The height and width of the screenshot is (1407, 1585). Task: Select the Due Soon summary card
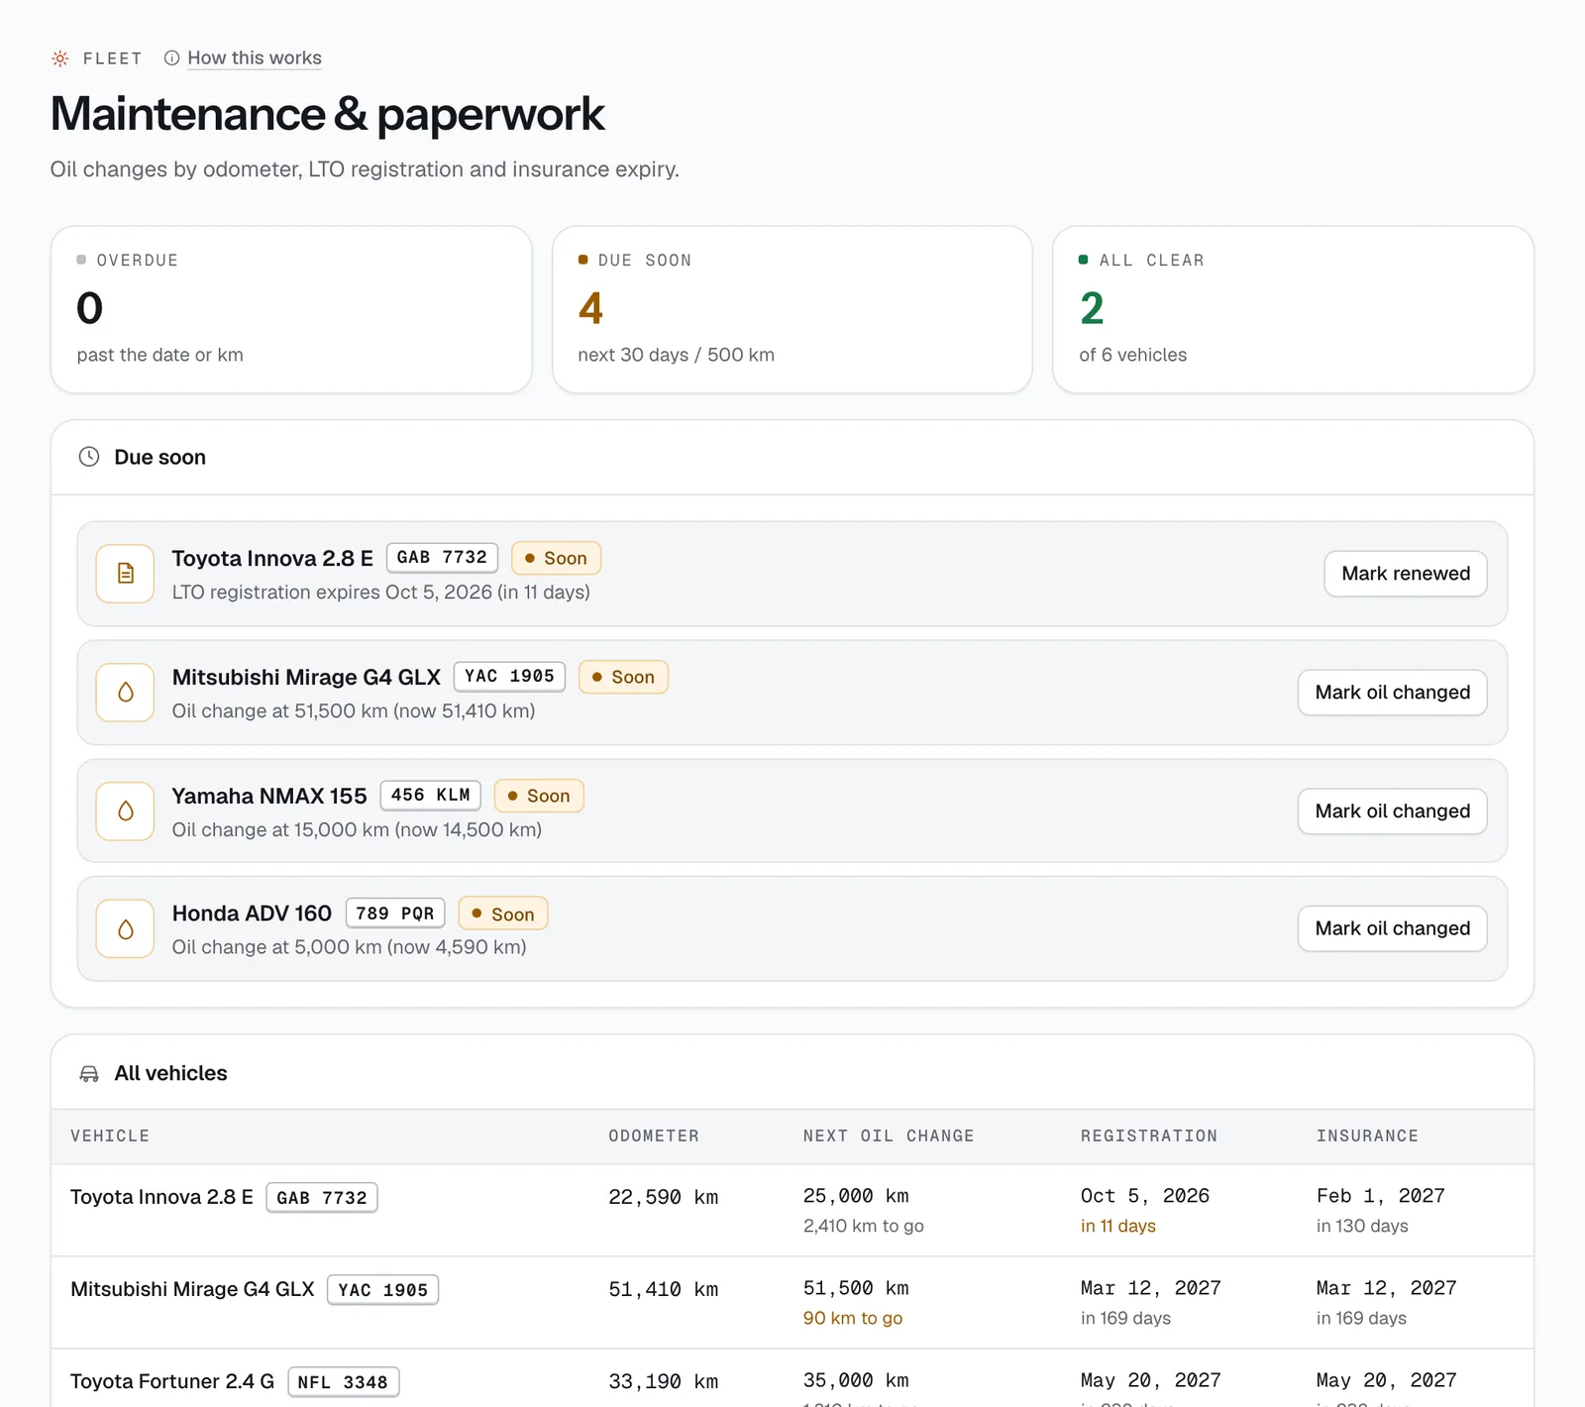point(792,309)
